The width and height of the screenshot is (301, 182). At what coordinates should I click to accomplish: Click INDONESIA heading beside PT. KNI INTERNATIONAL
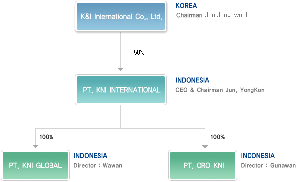click(193, 80)
